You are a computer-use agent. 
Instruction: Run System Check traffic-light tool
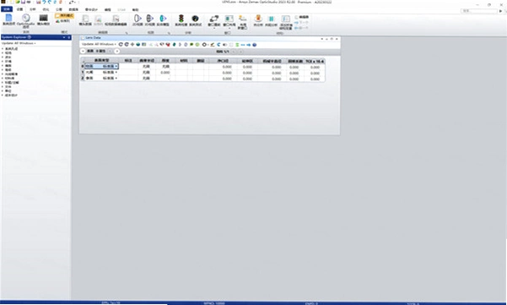click(181, 19)
